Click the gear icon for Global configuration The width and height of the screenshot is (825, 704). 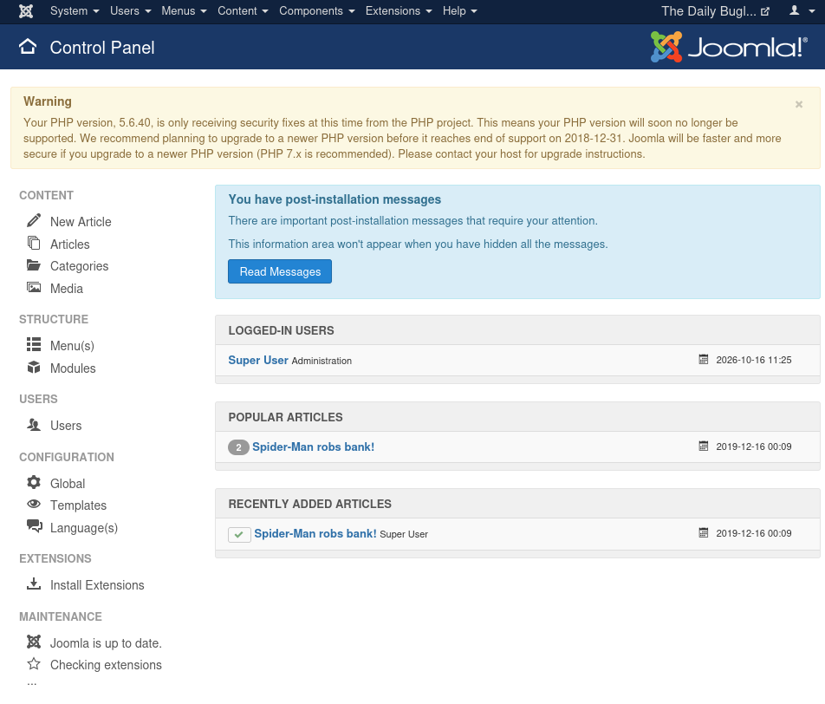pos(34,482)
